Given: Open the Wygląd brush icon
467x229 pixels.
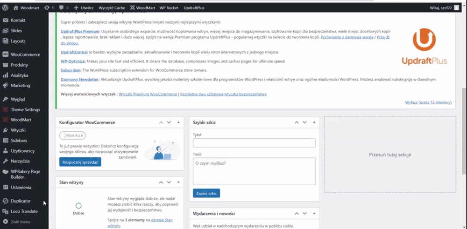Looking at the screenshot, I should coord(5,99).
